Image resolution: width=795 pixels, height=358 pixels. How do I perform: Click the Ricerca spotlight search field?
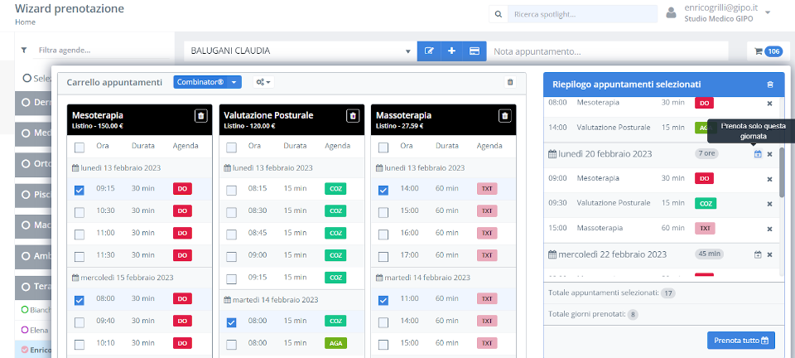582,14
